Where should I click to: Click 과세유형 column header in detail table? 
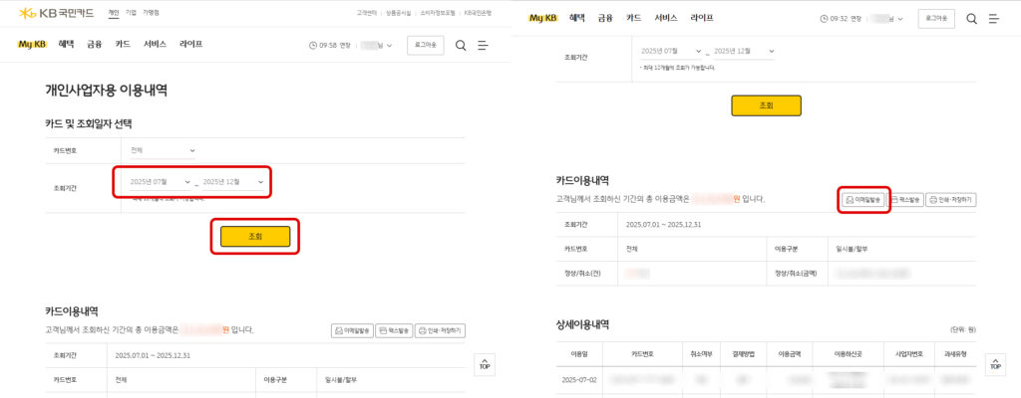[954, 354]
